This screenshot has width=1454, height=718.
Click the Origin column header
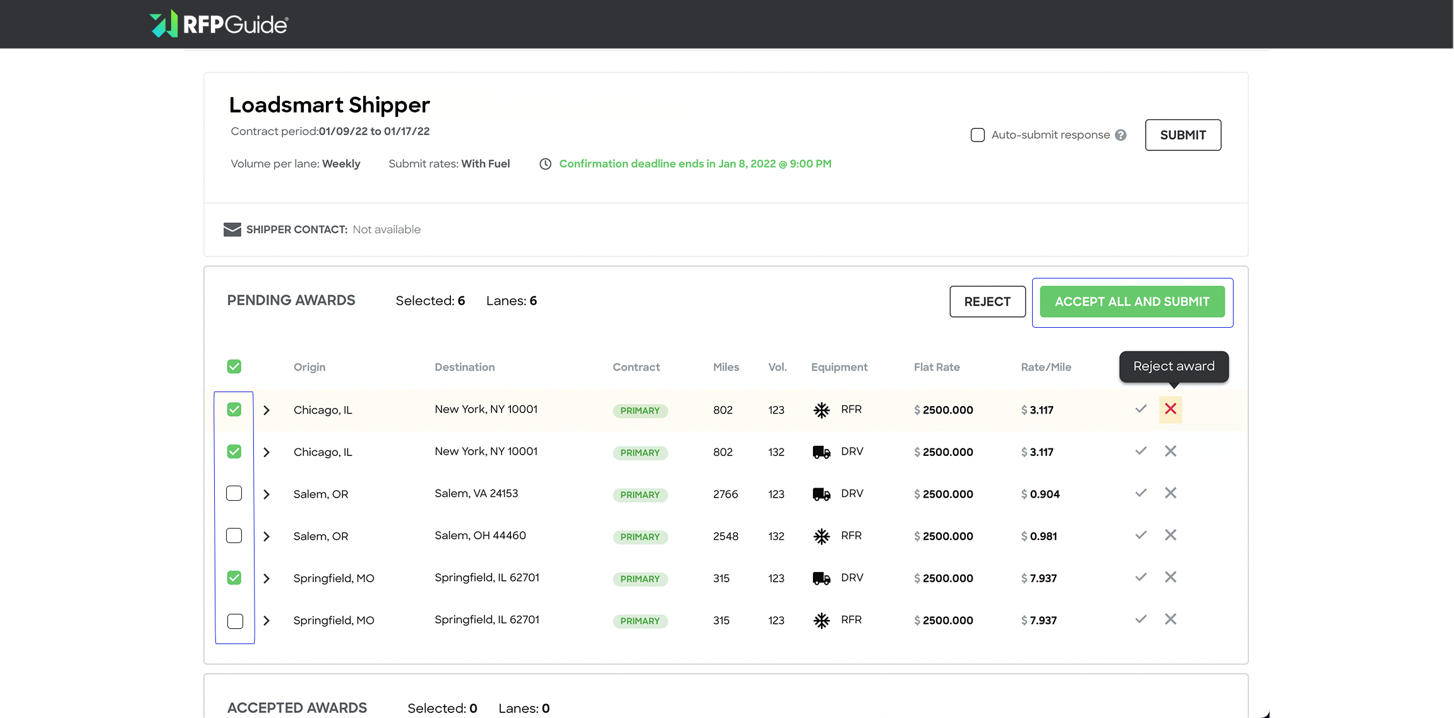coord(309,367)
